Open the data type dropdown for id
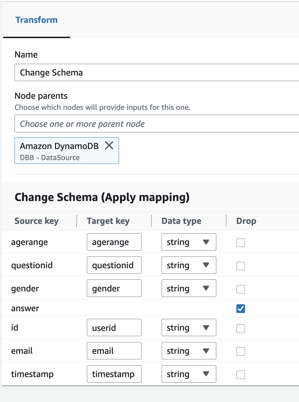The height and width of the screenshot is (402, 299). [189, 327]
